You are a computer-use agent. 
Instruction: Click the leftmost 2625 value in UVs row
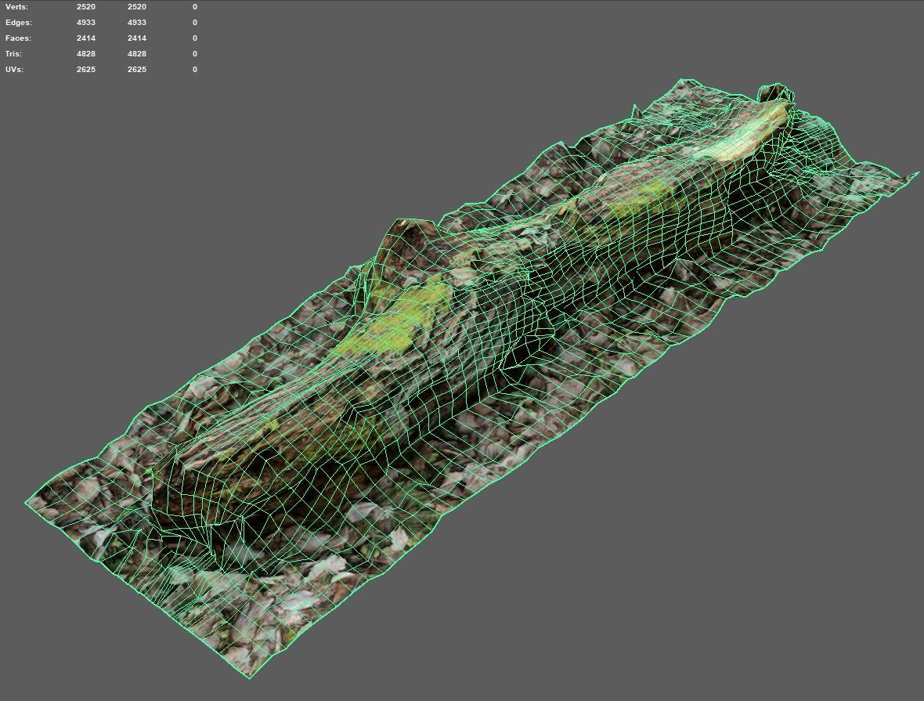click(x=86, y=70)
